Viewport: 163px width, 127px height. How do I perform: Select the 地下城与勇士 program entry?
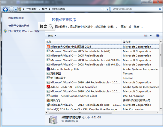coord(102,78)
